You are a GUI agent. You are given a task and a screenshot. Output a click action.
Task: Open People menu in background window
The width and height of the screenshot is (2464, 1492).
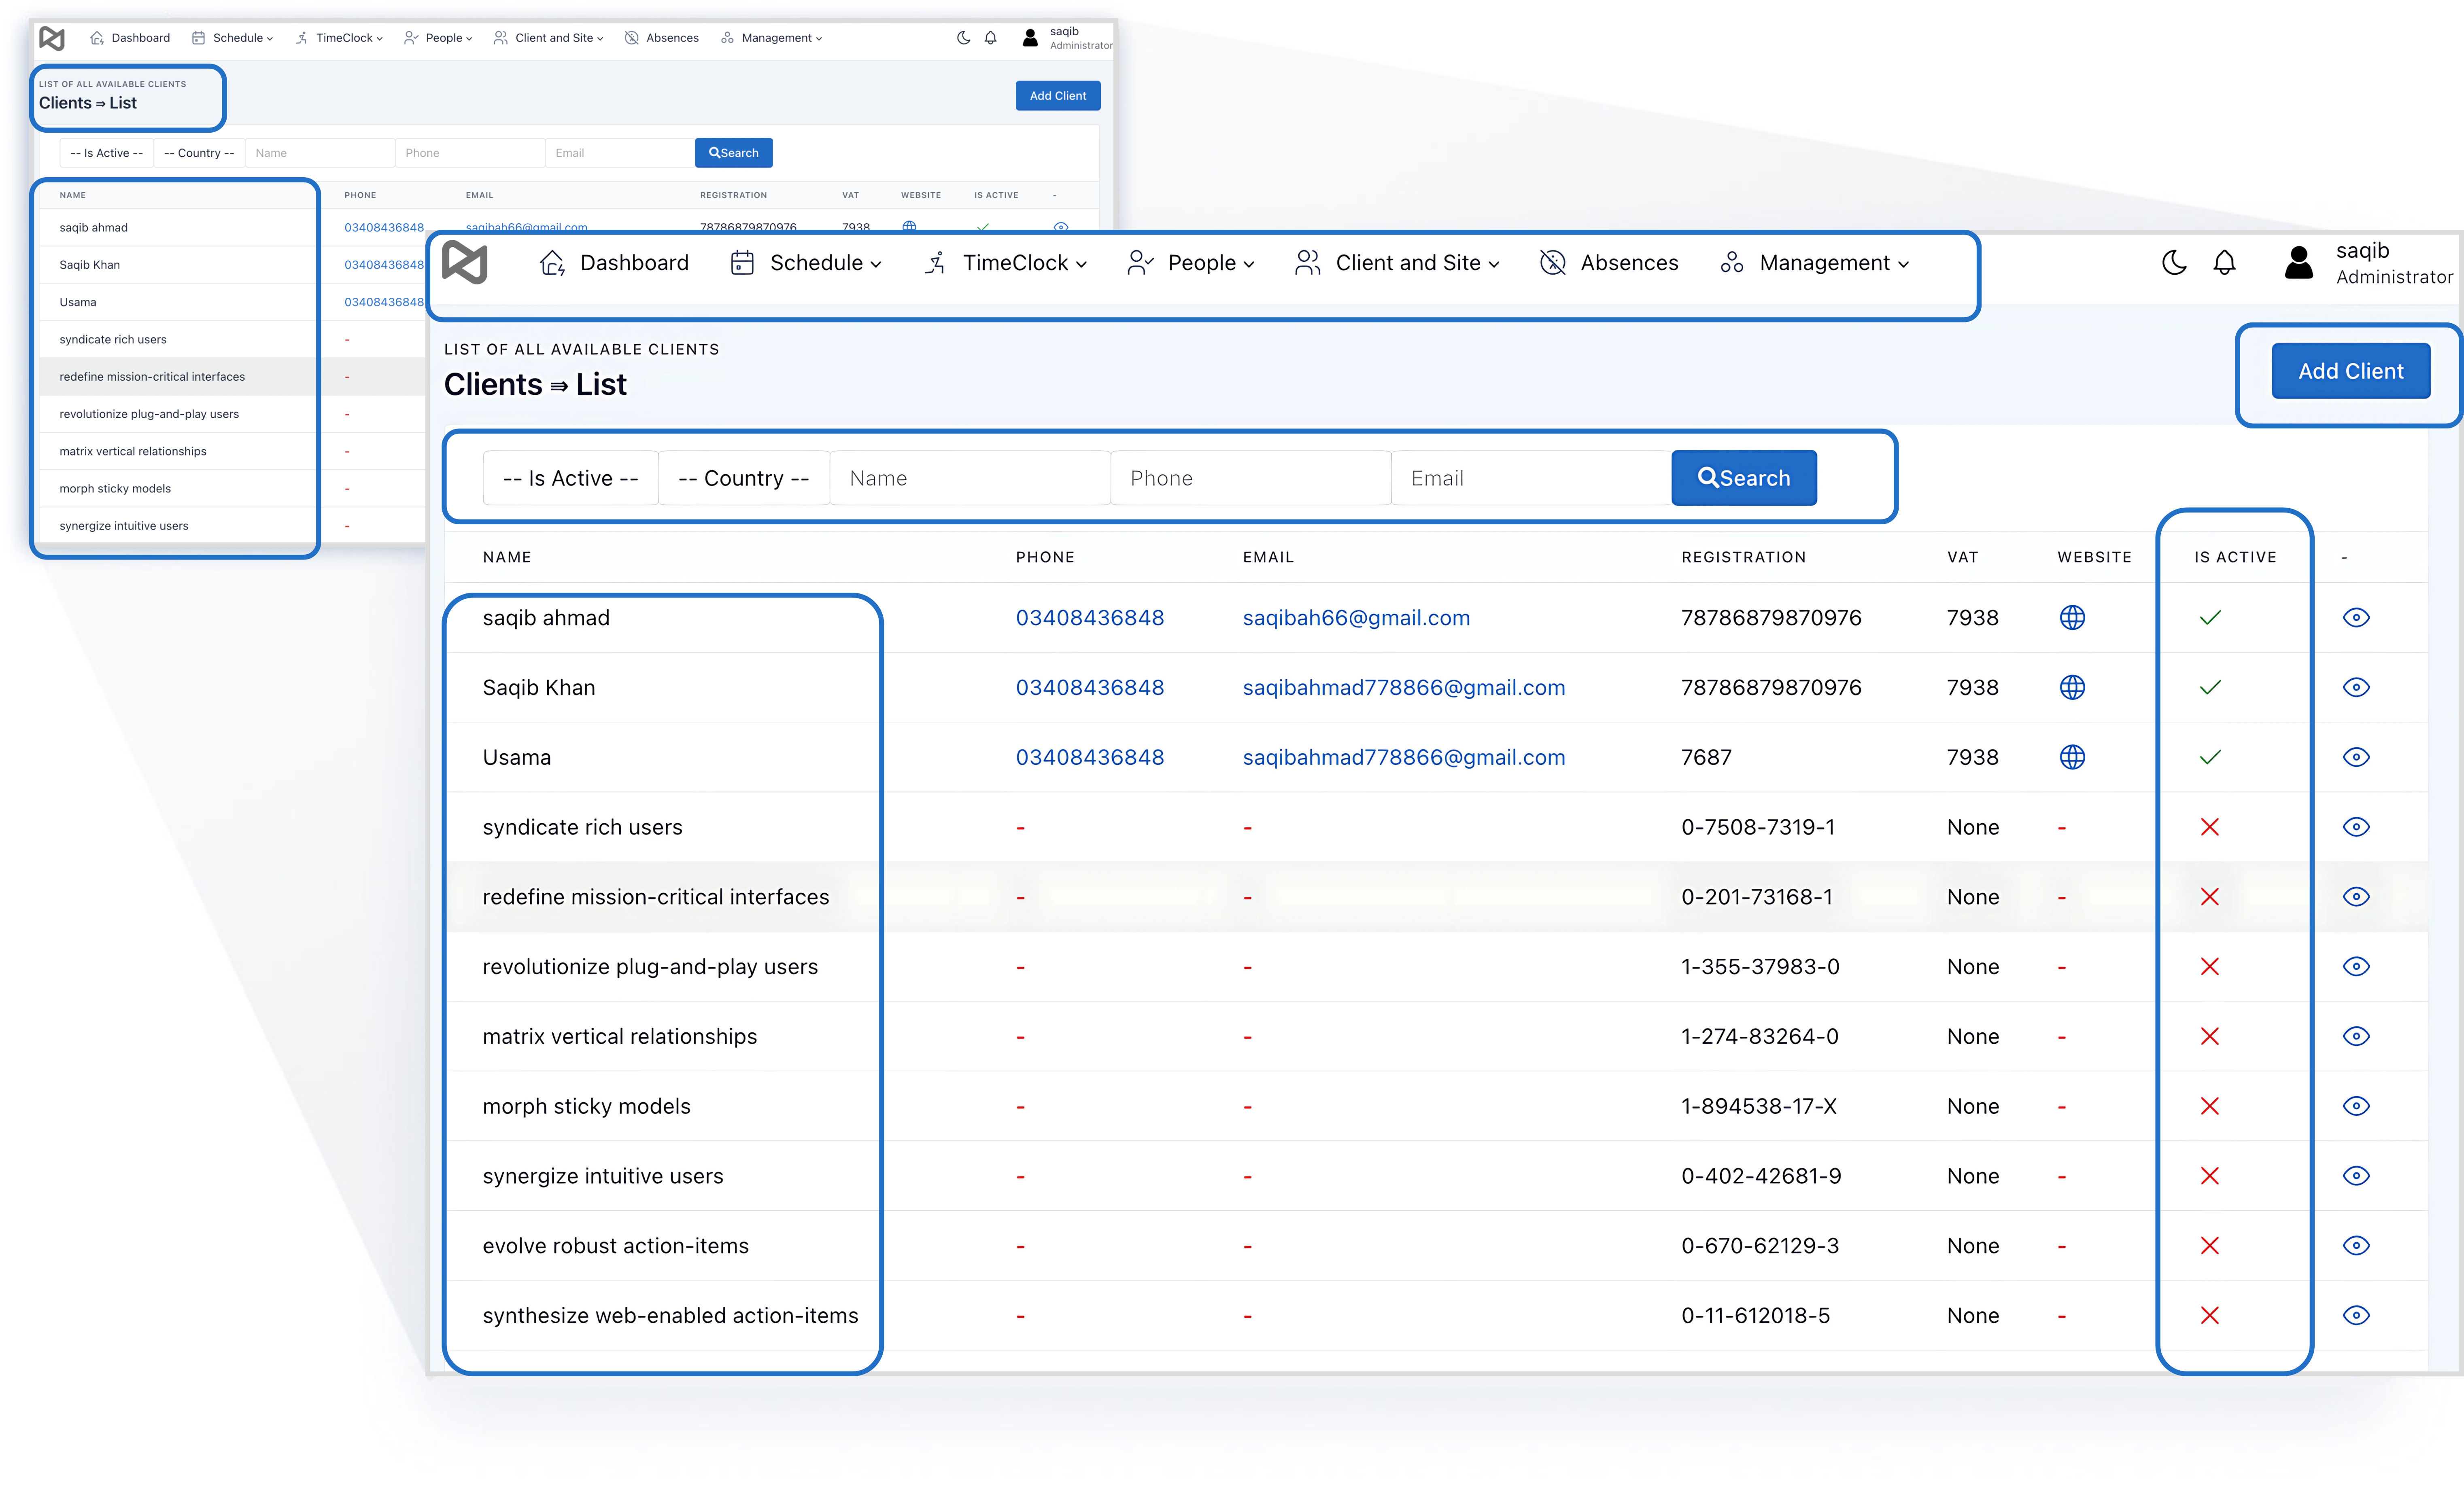coord(438,38)
